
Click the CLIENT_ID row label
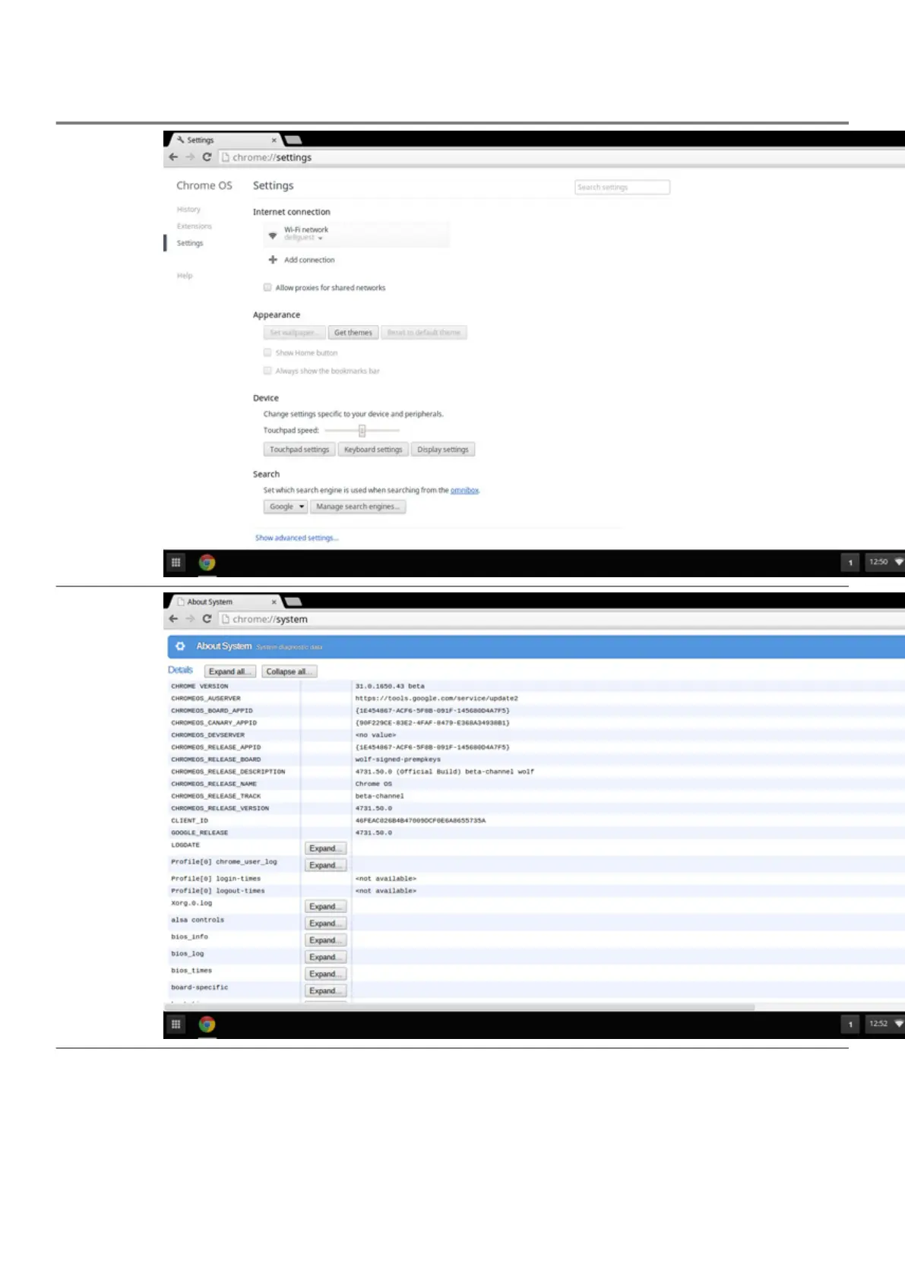pos(189,821)
